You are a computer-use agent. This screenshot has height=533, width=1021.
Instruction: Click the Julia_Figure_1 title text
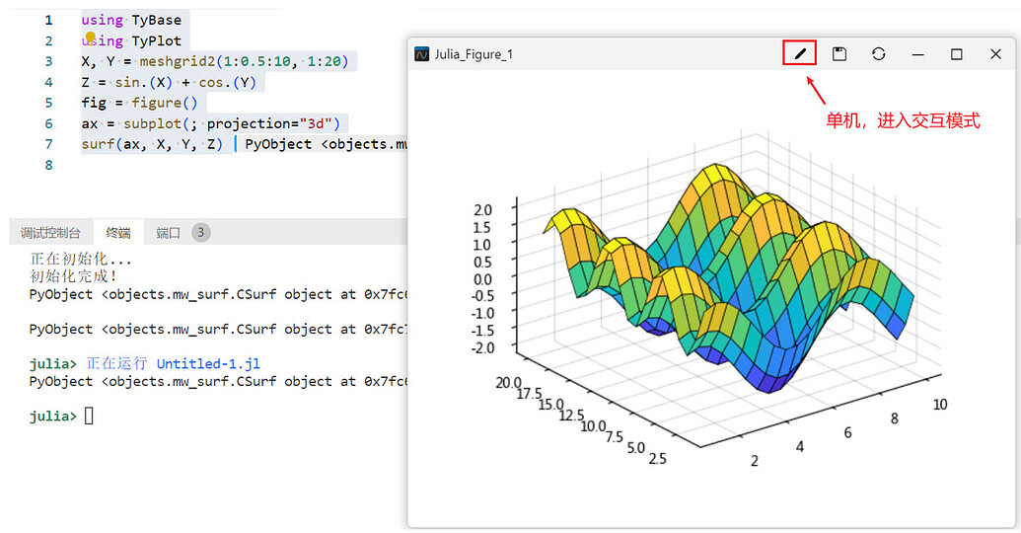[474, 54]
